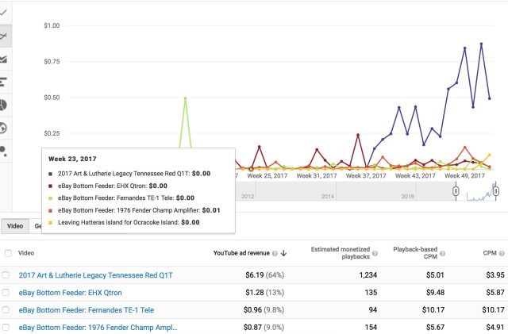
Task: Select checkbox for Fernandes TE-1 Tele row
Action: tap(7, 310)
